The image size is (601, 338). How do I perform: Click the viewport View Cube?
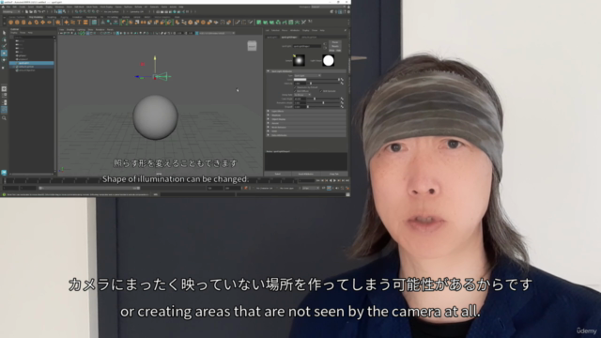click(252, 46)
